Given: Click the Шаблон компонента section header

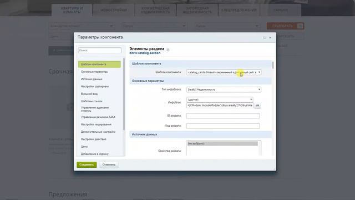Looking at the screenshot, I should [201, 64].
